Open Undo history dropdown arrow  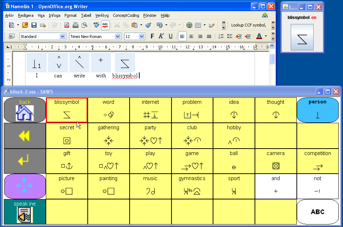point(166,25)
